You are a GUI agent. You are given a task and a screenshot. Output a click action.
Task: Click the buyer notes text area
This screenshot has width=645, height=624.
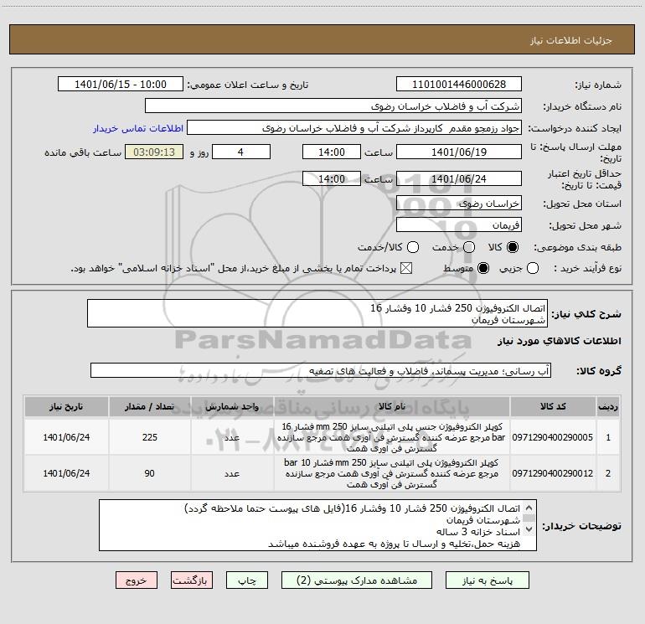pos(317,525)
